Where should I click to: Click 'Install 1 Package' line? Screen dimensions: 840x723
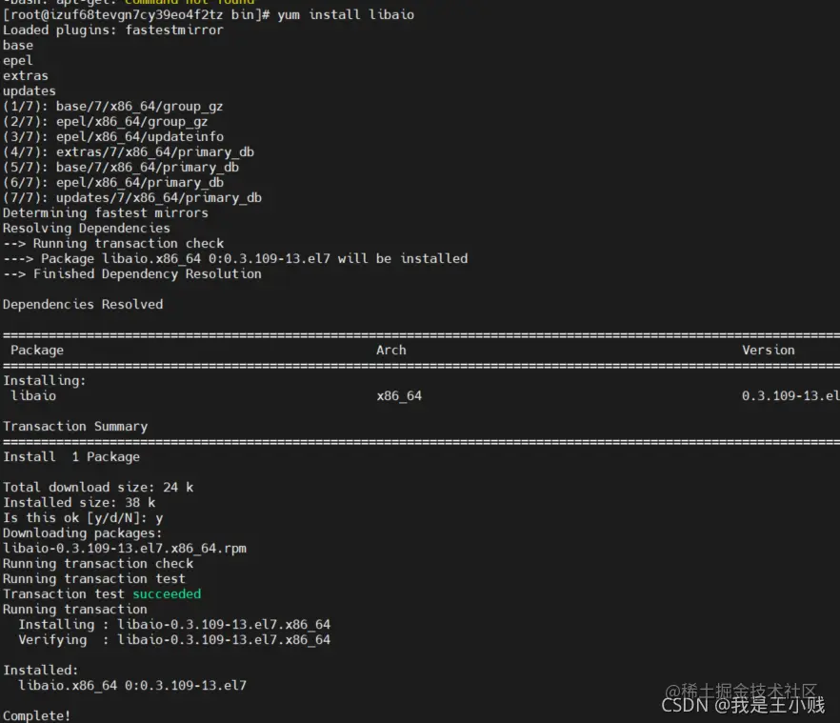71,457
